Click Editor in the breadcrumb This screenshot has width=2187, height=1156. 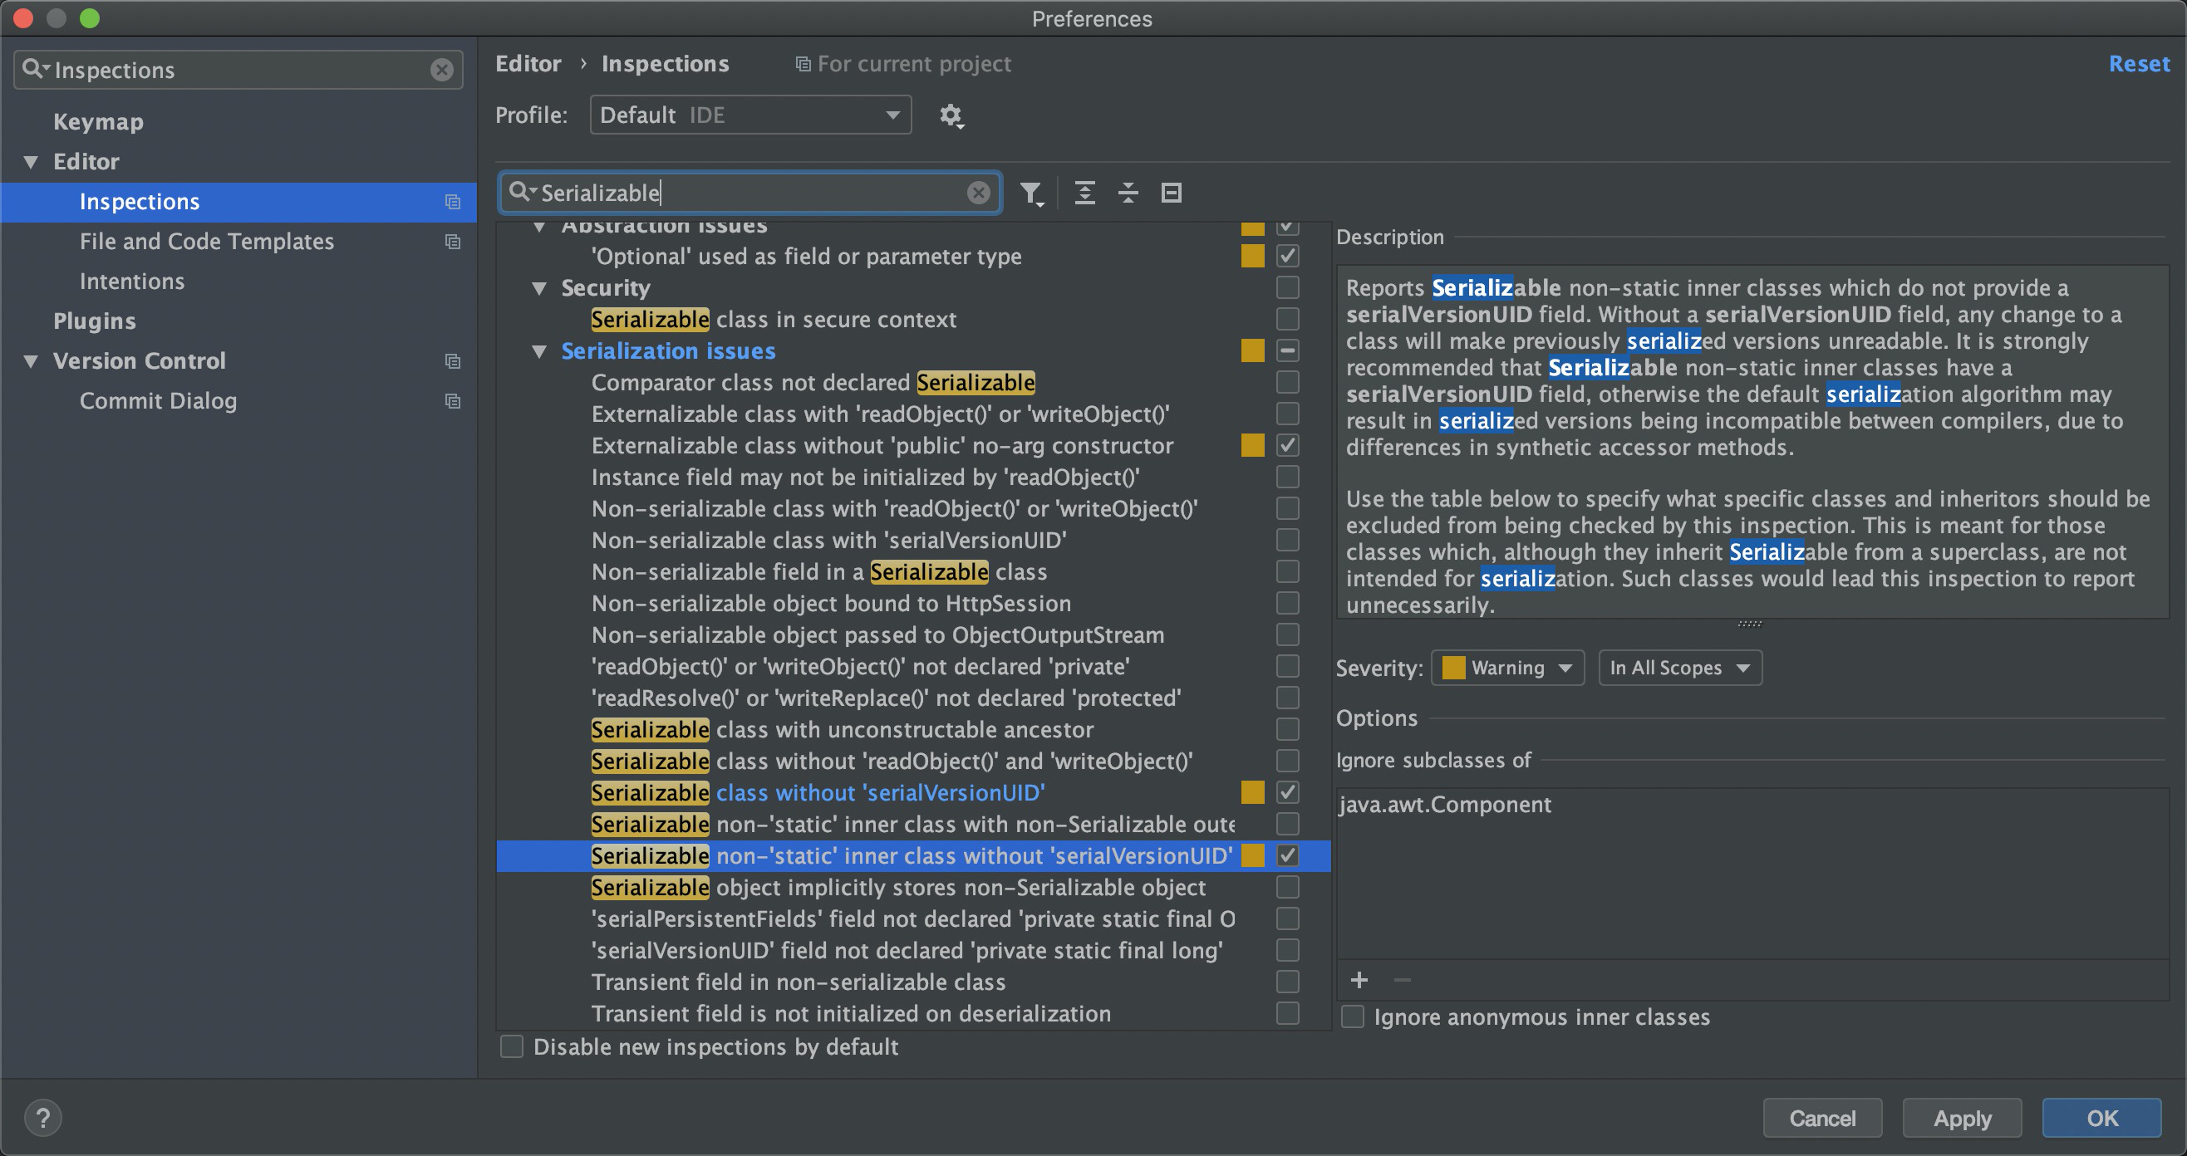point(528,64)
